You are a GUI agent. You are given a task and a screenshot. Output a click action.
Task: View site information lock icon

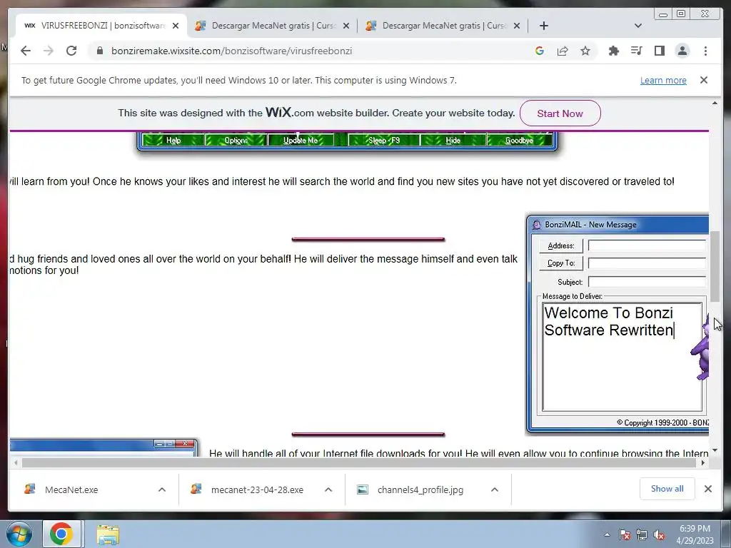pos(99,51)
